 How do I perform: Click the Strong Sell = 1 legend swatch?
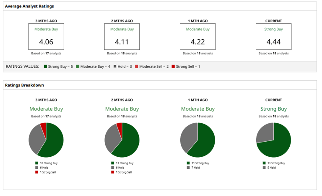(173, 66)
